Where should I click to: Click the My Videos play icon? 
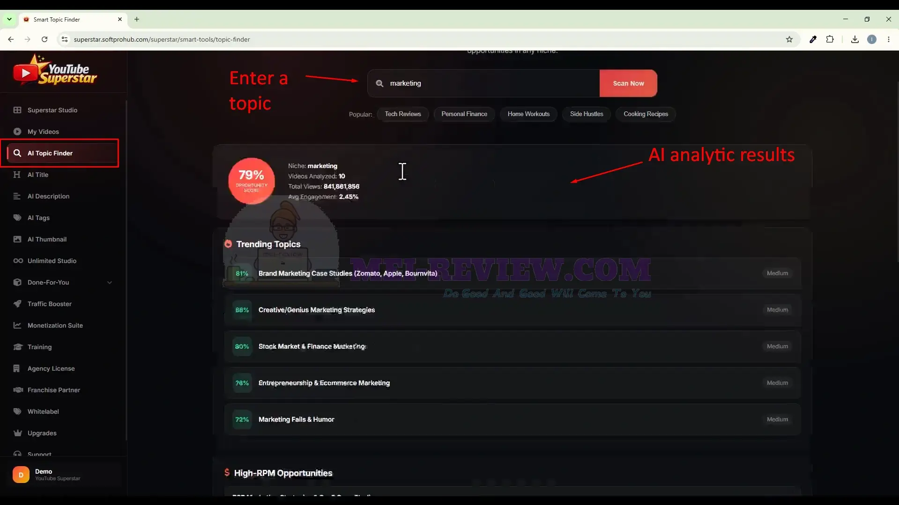pyautogui.click(x=17, y=132)
